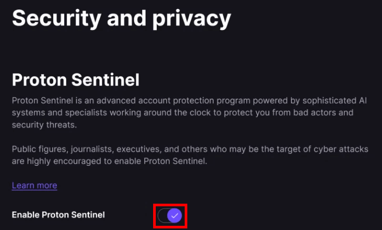Disable the Proton Sentinel toggle switch
The image size is (382, 230).
tap(170, 215)
